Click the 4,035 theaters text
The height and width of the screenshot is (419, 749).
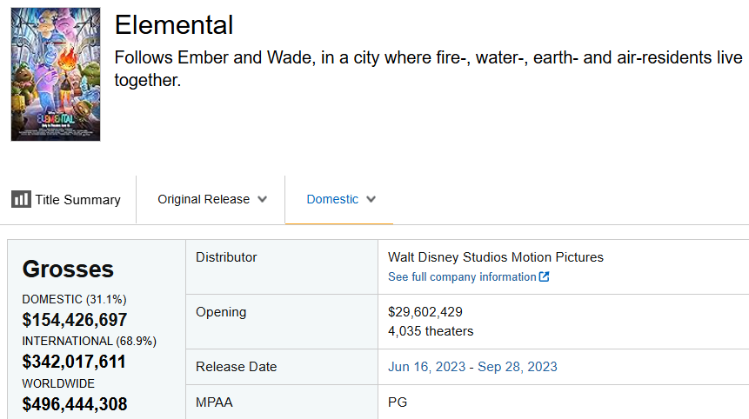pos(431,331)
